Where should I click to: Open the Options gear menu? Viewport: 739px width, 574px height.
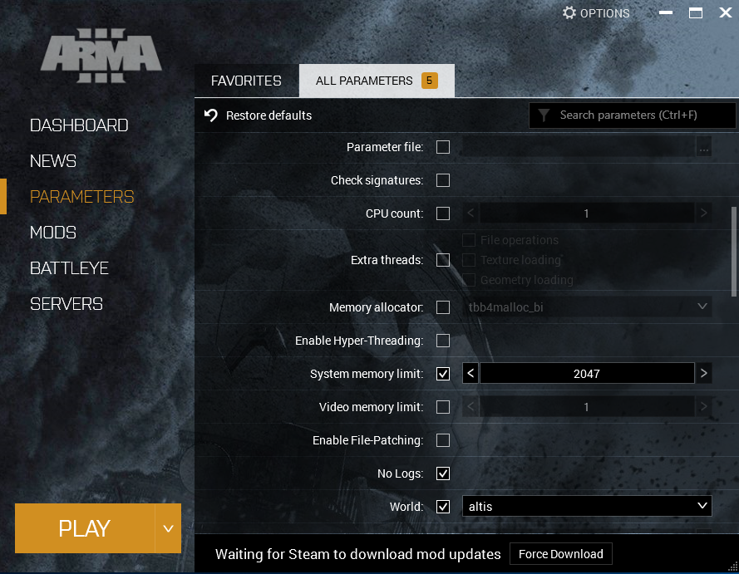click(596, 12)
